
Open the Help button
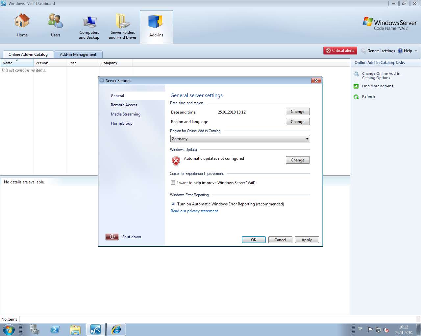[405, 51]
